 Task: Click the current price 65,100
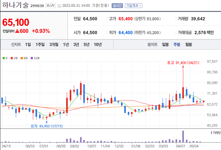tap(15, 22)
